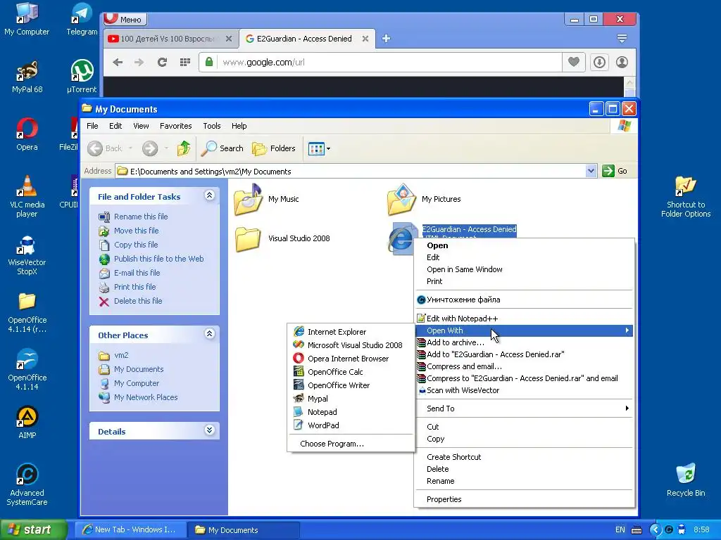The image size is (721, 540).
Task: Click Opera Меню button
Action: [x=125, y=19]
